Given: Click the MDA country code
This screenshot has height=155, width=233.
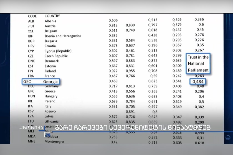Looking at the screenshot, I should (x=32, y=136).
